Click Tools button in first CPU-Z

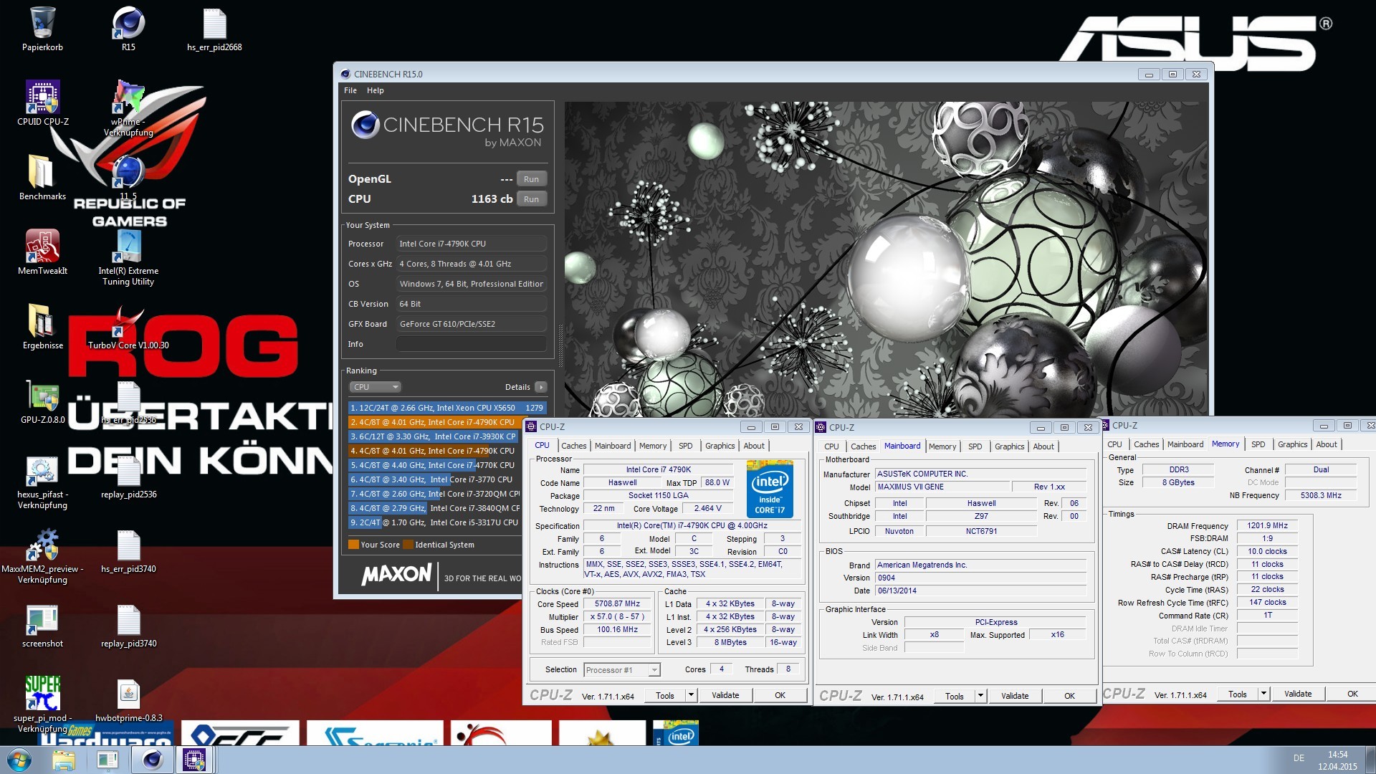(665, 695)
